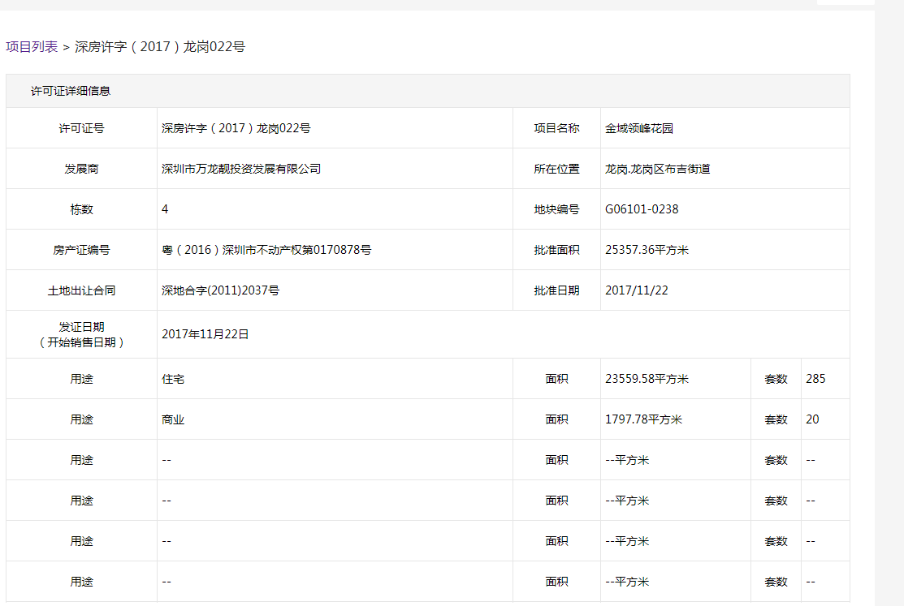Select the 房产证编号 label cell

pyautogui.click(x=81, y=250)
